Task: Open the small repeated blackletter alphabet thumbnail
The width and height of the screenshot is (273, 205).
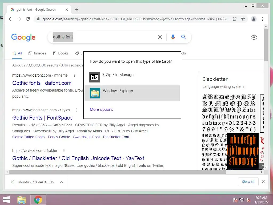Action: (214, 152)
